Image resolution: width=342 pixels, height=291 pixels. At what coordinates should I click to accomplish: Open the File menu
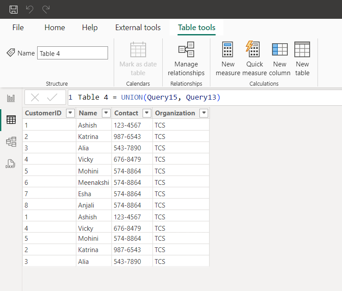pyautogui.click(x=18, y=28)
